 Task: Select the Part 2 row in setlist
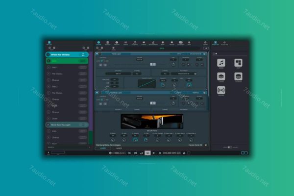[x=67, y=86]
